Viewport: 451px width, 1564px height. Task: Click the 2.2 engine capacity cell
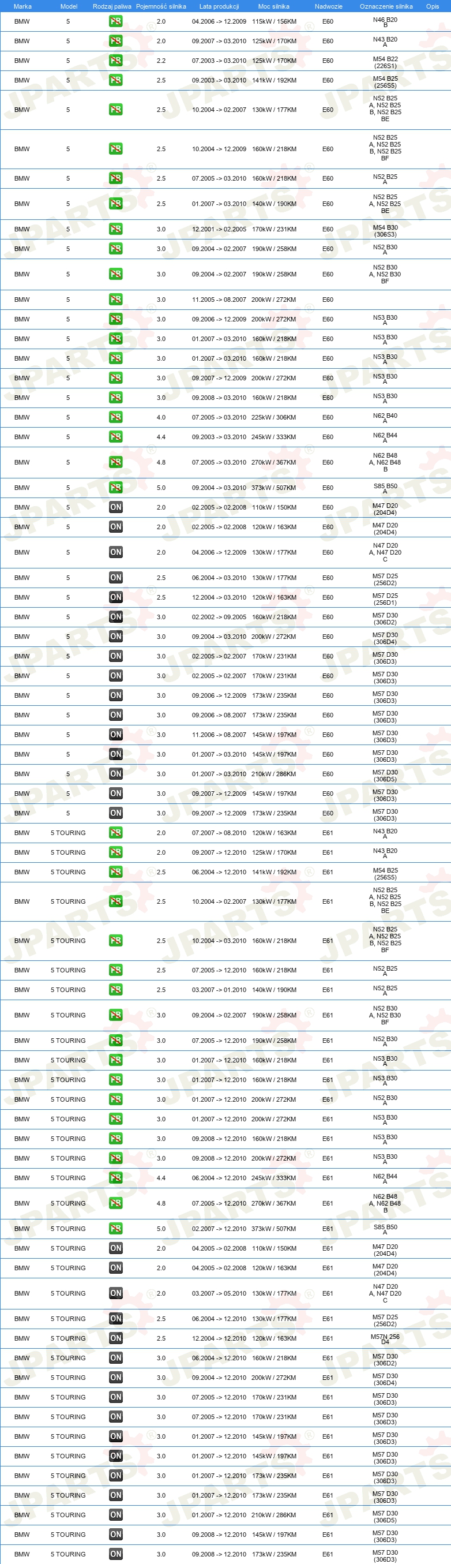pos(161,61)
